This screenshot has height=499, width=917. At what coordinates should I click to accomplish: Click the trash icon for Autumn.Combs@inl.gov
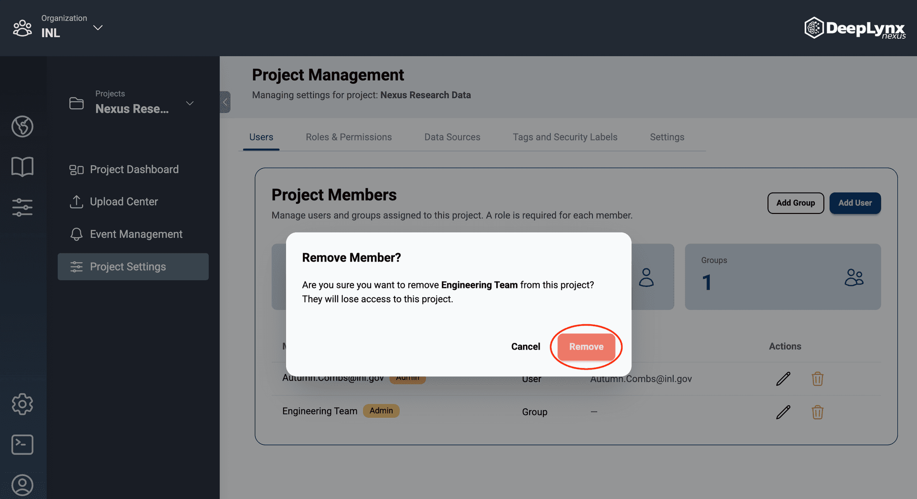[817, 379]
